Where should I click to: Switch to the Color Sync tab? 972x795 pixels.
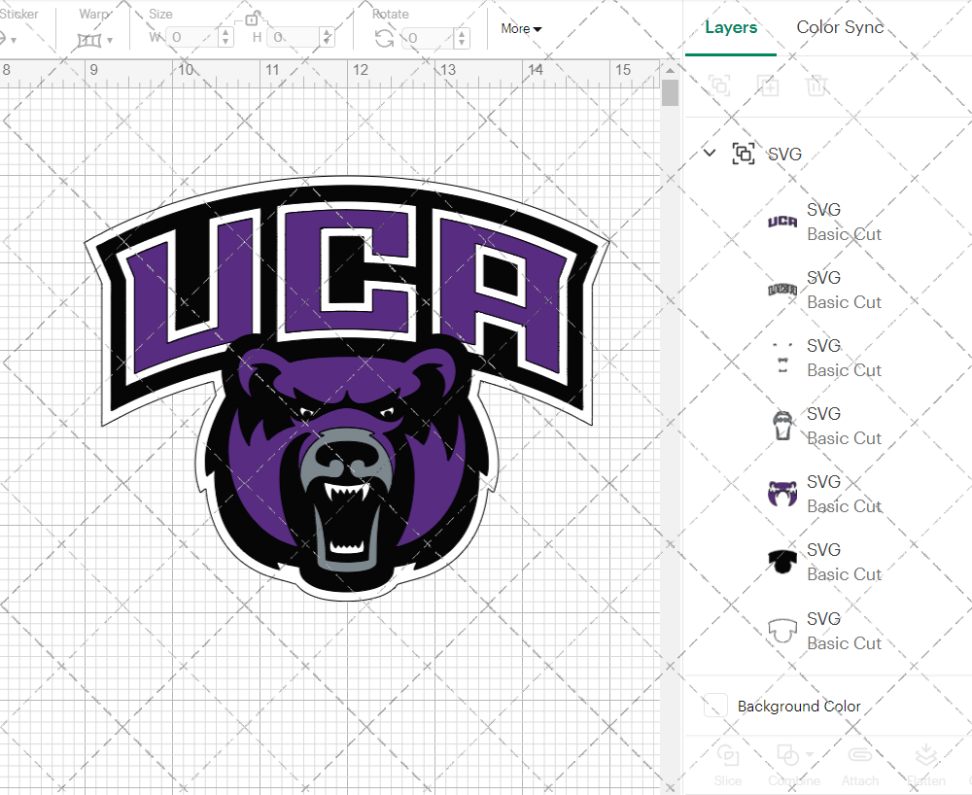[x=839, y=27]
